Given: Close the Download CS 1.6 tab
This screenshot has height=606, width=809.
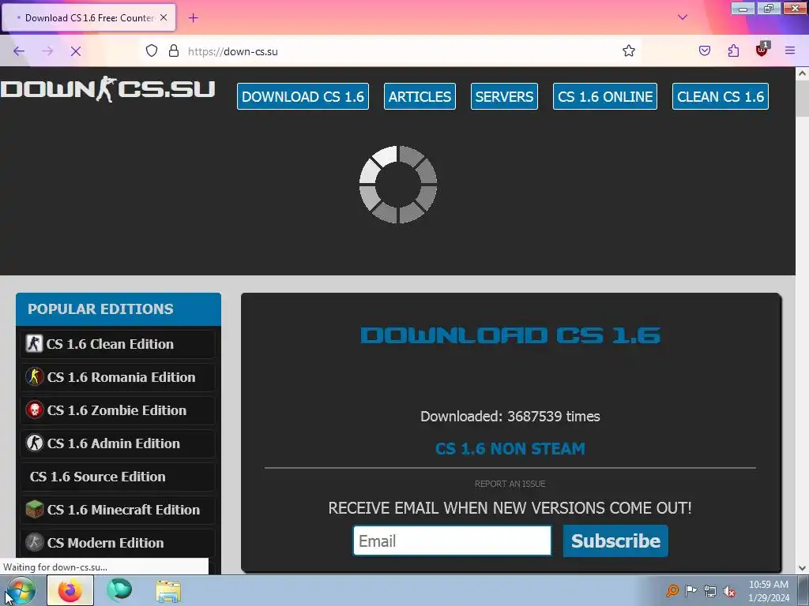Looking at the screenshot, I should (x=164, y=17).
